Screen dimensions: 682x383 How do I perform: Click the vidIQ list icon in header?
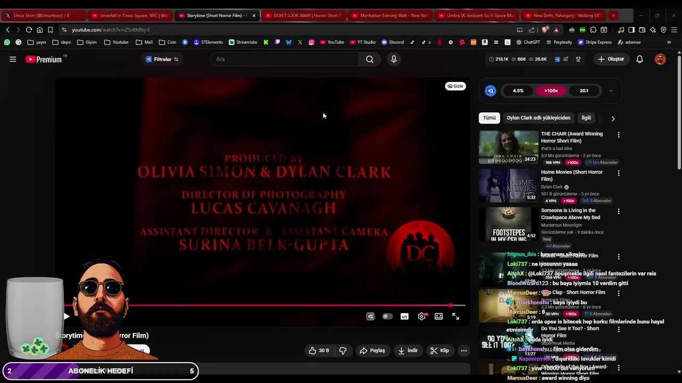(566, 59)
